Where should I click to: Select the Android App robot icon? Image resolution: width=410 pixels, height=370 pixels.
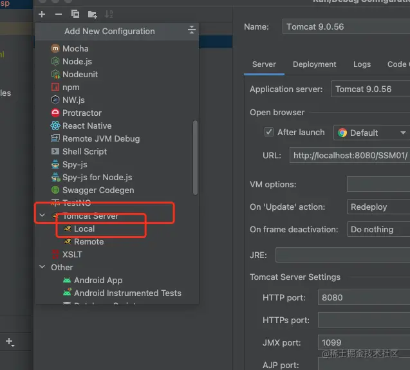click(67, 280)
